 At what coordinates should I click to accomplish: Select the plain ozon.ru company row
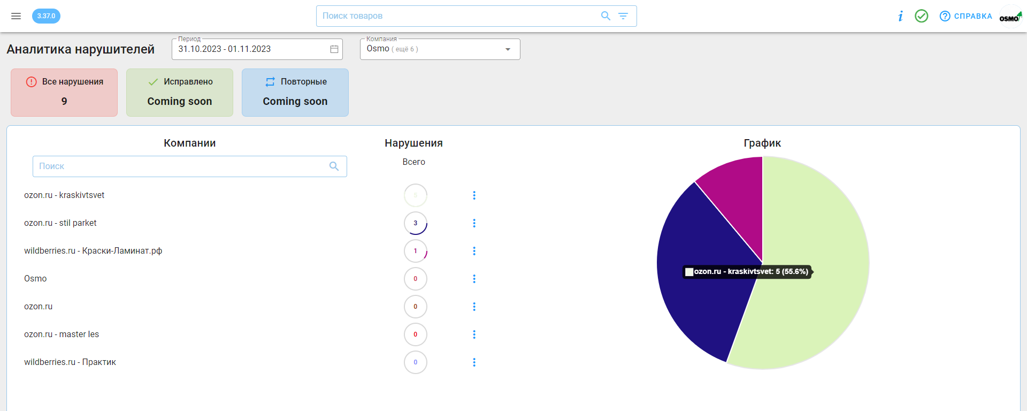click(39, 307)
